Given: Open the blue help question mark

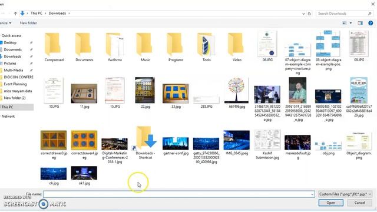Looking at the screenshot, I should tap(371, 23).
